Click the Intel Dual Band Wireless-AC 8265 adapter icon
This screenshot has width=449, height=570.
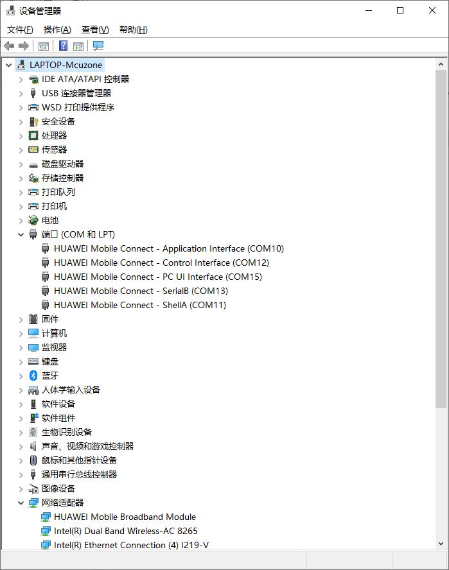point(46,531)
